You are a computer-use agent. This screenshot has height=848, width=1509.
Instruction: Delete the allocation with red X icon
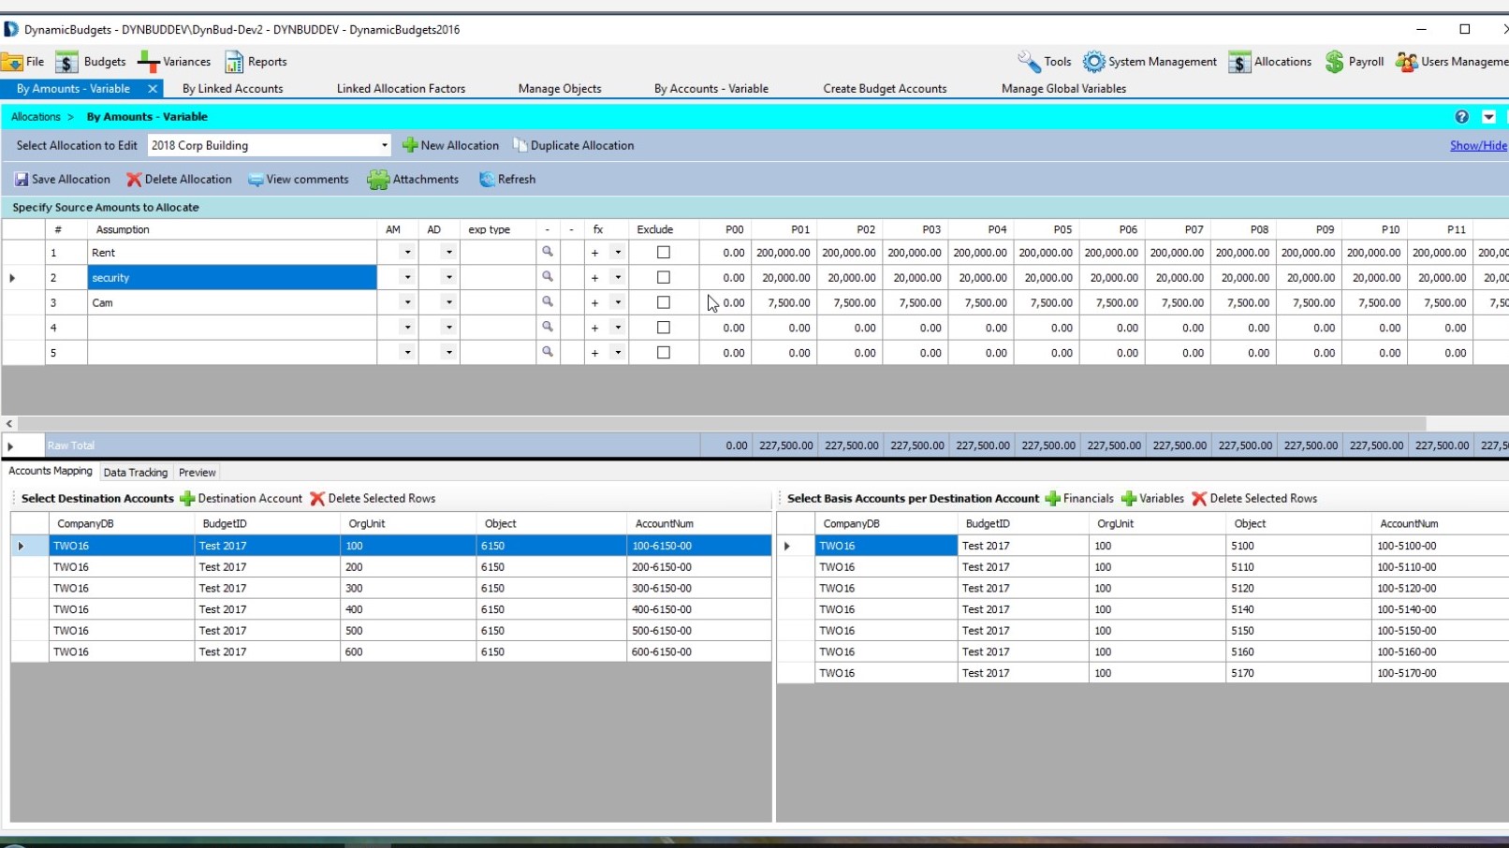134,180
